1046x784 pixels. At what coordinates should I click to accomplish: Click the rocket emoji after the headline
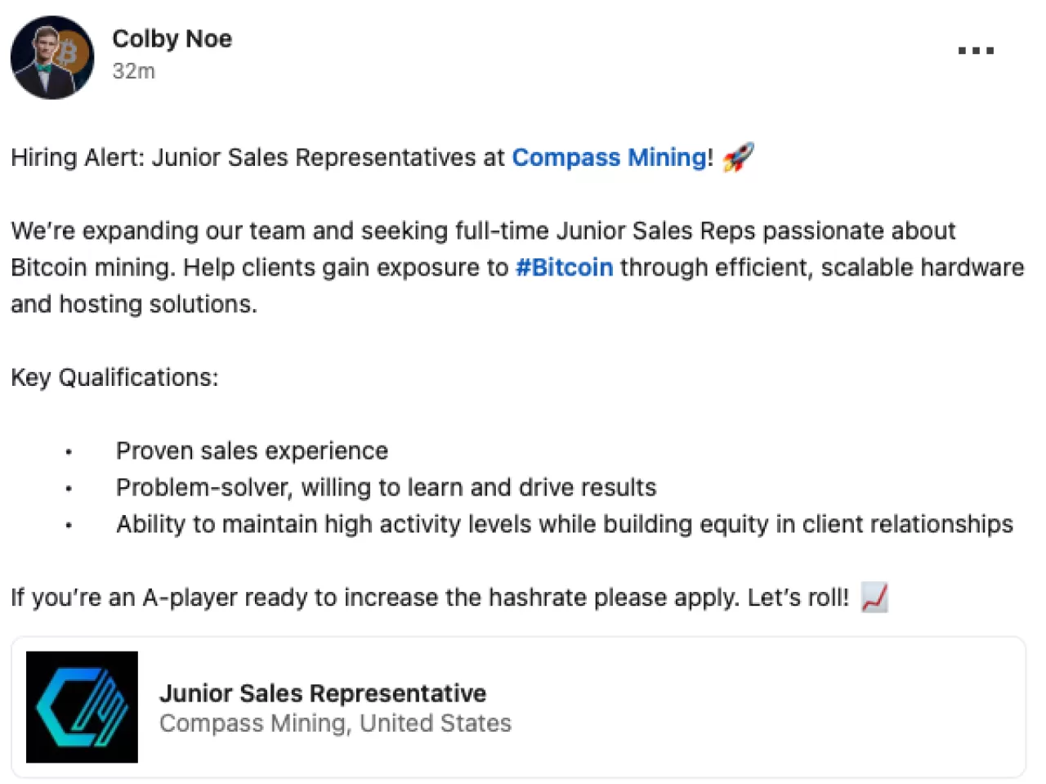(738, 157)
